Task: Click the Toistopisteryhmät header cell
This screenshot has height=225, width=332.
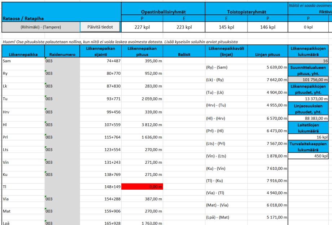Action: pyautogui.click(x=246, y=12)
